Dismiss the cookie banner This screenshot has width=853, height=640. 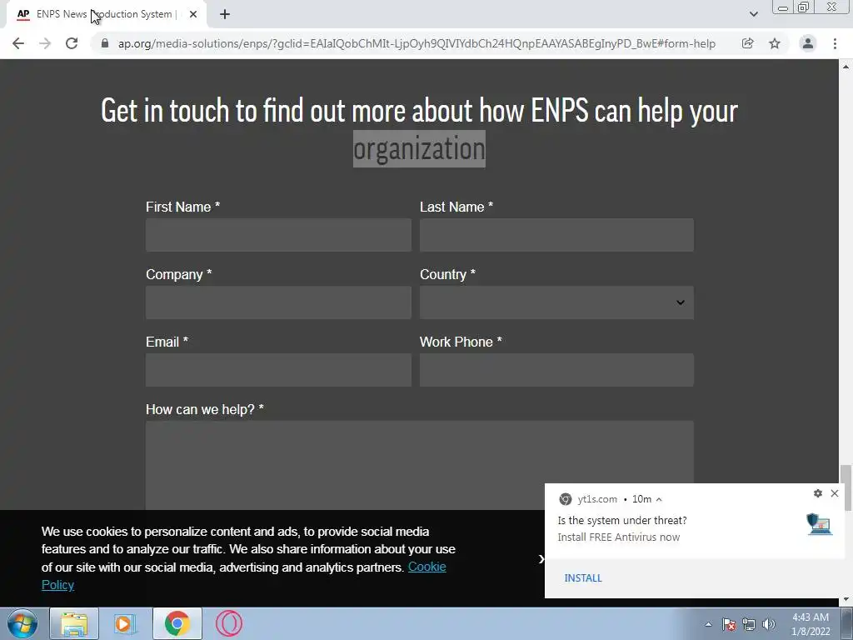pos(541,559)
